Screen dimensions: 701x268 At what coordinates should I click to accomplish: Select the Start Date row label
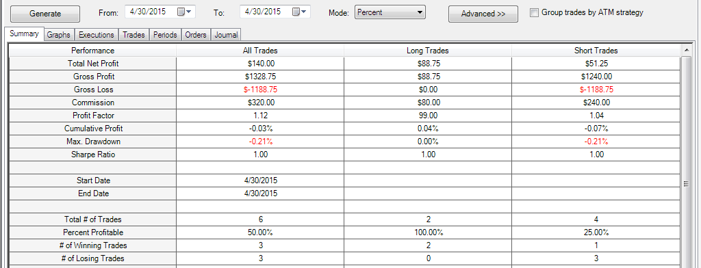pyautogui.click(x=92, y=180)
